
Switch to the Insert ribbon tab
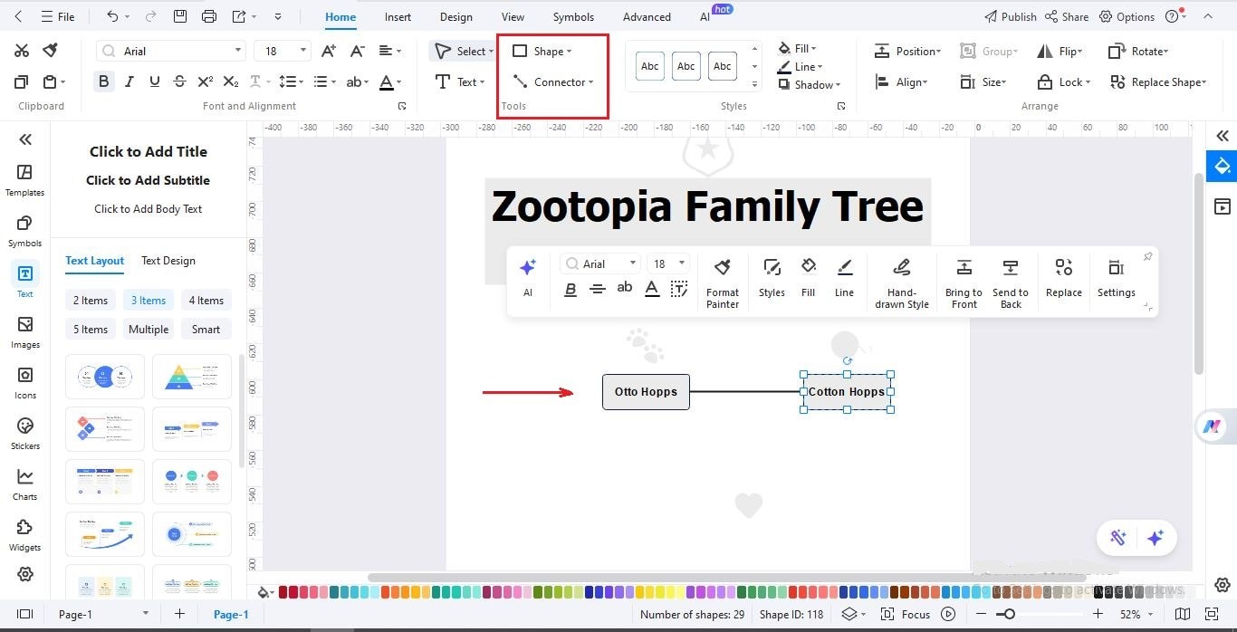point(398,16)
